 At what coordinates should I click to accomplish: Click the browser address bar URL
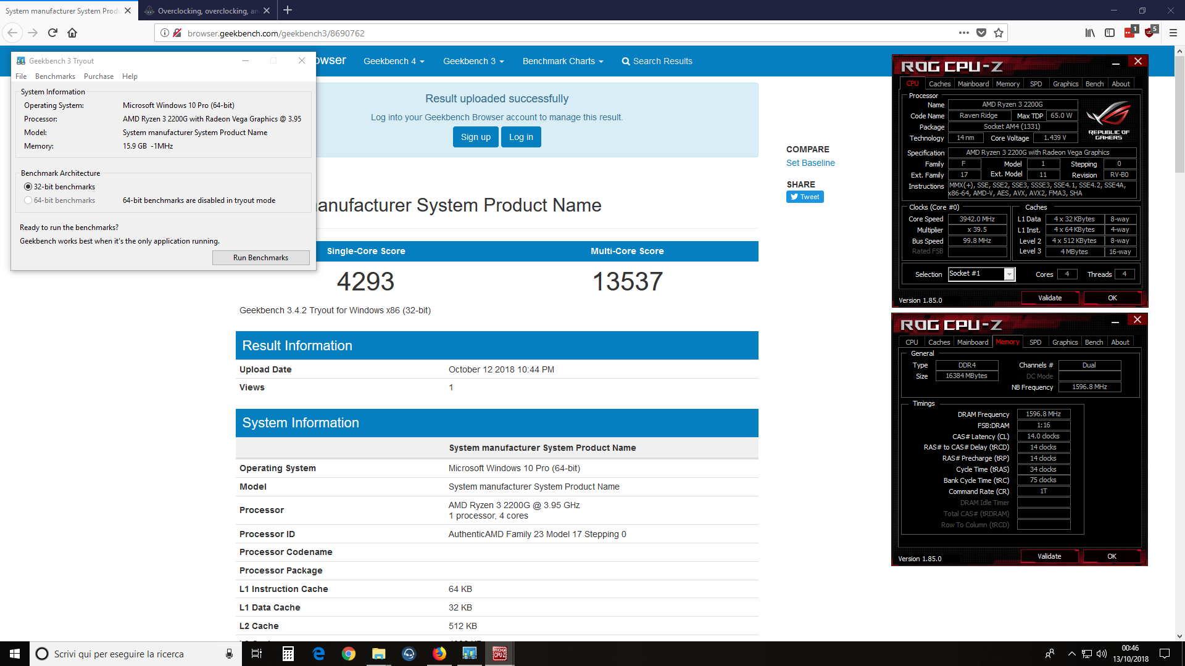(x=276, y=33)
